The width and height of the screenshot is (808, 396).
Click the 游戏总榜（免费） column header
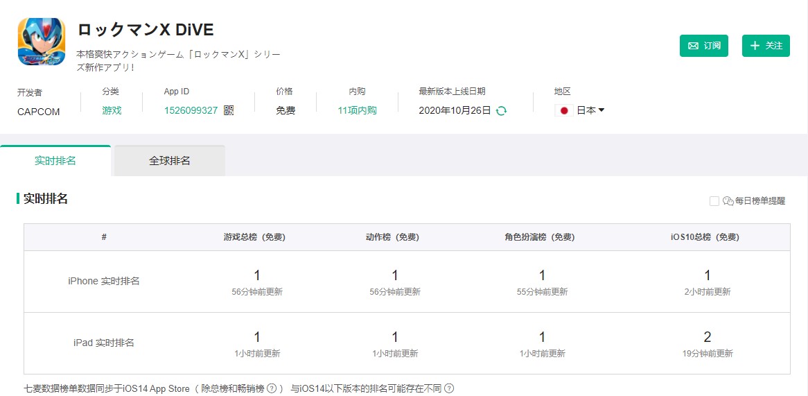tap(254, 237)
